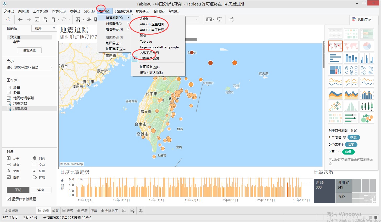Screen dimensions: 381x222
Task: Select the horizontal (水平) container object
Action: coord(13,158)
